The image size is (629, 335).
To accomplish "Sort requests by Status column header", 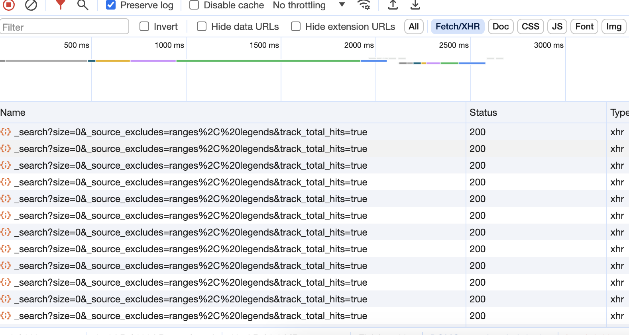I will (483, 113).
